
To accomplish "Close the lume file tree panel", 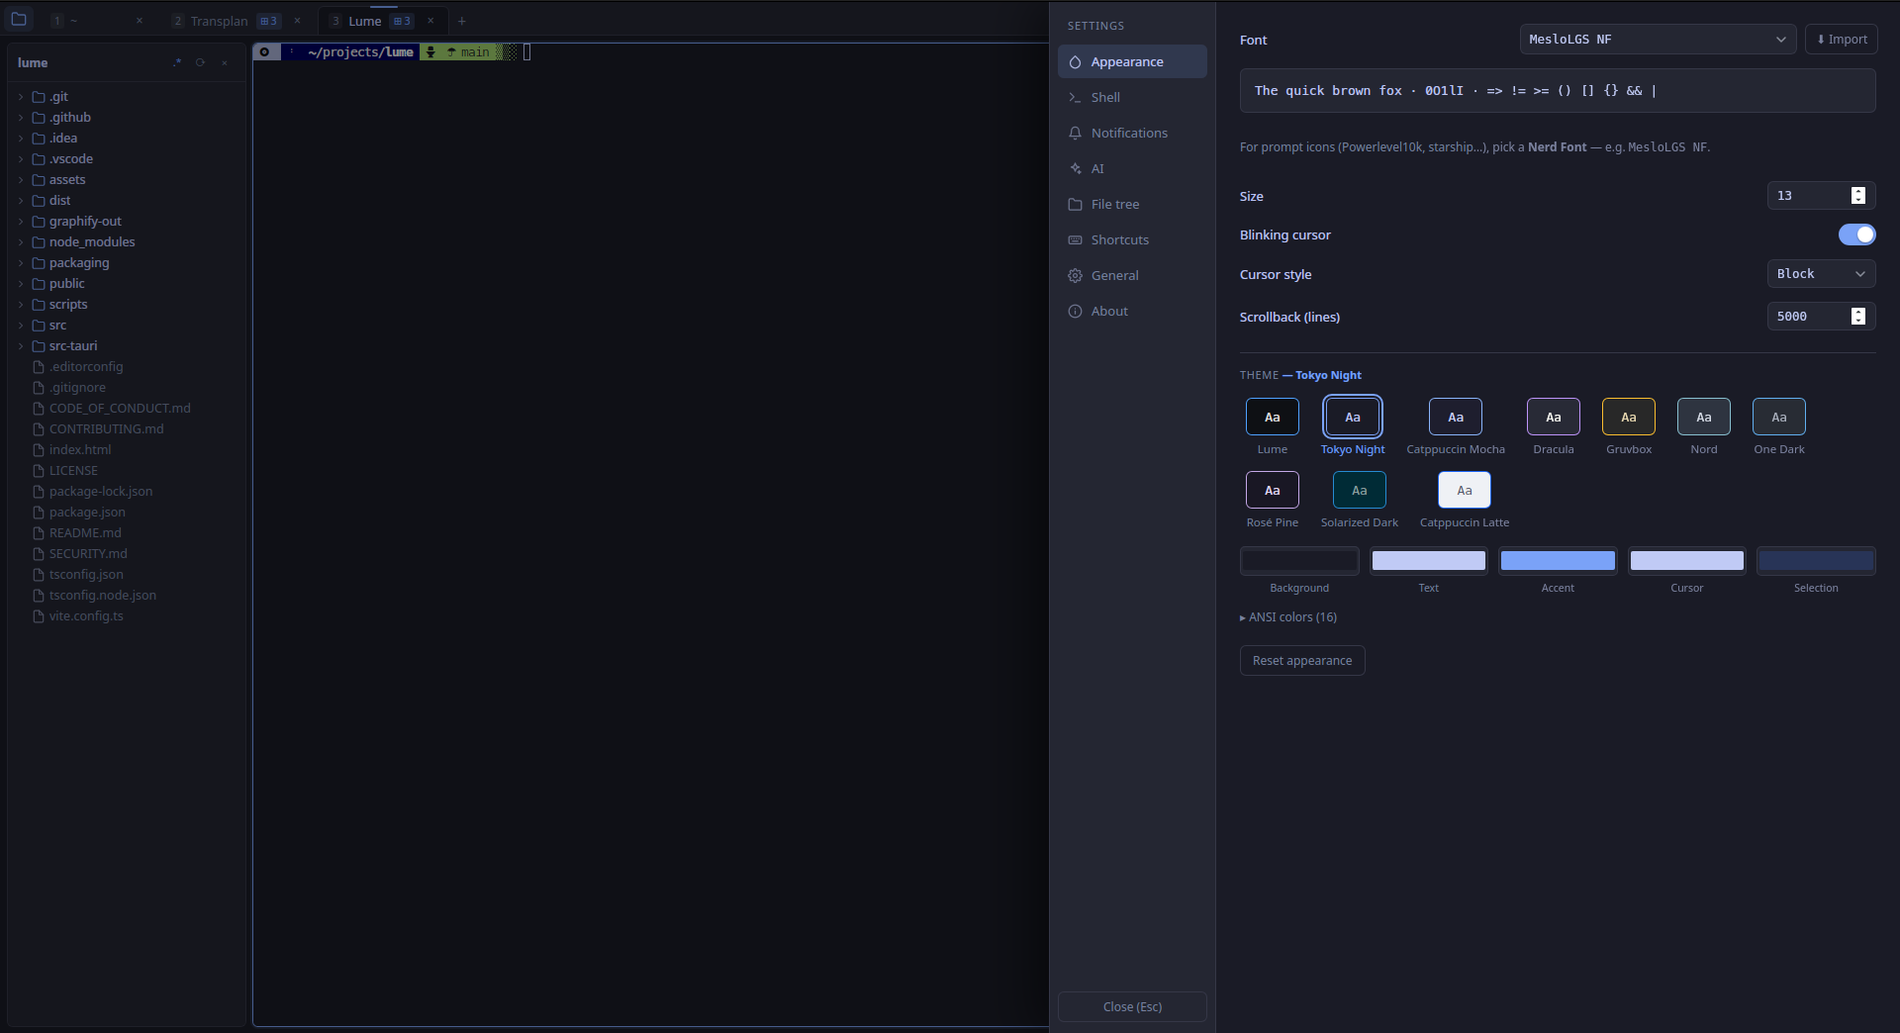I will click(225, 62).
